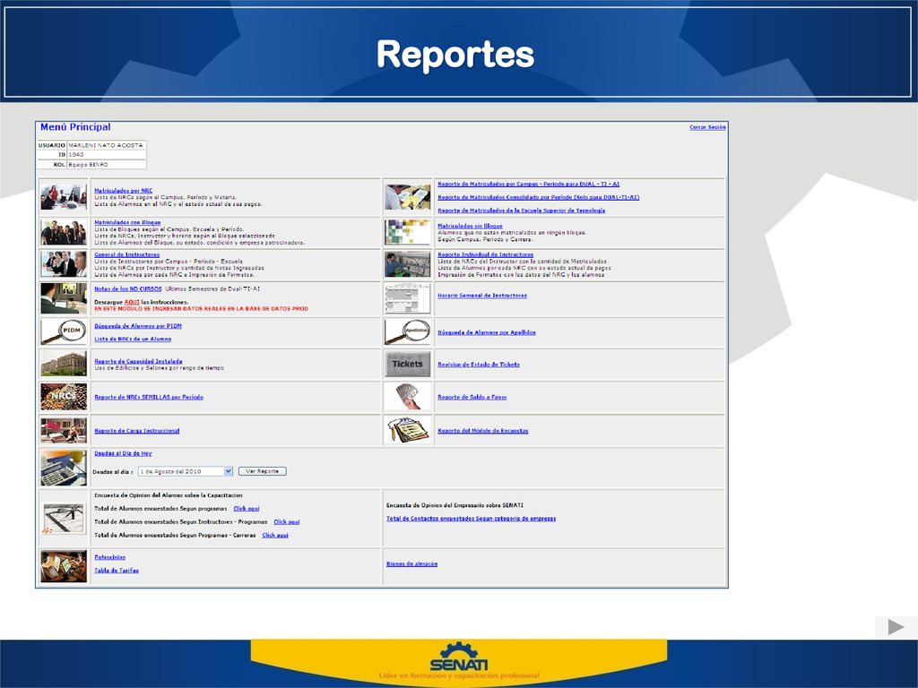Viewport: 918px width, 688px height.
Task: Open the General de Instructores link
Action: [x=127, y=254]
